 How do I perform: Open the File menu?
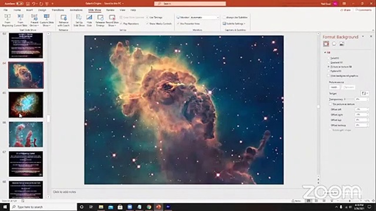click(x=6, y=10)
